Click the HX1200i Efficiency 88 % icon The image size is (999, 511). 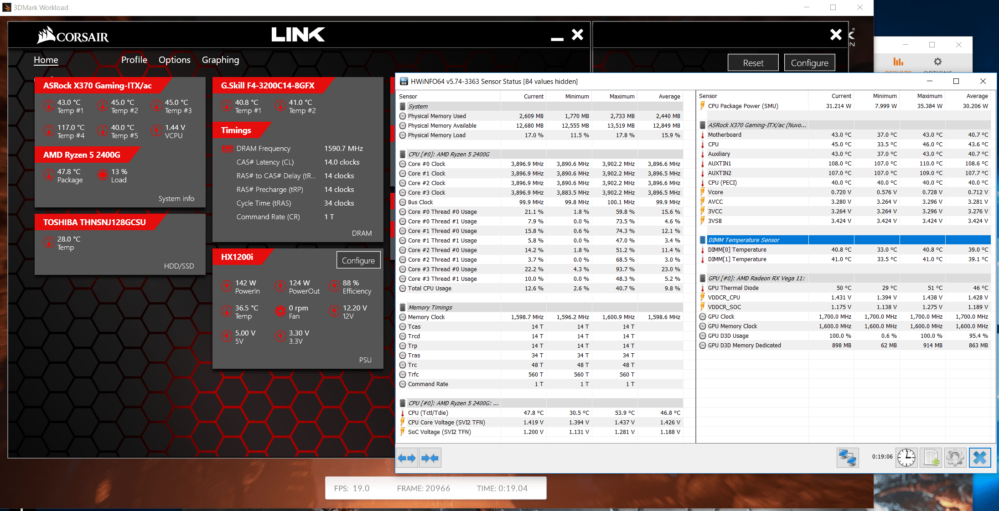click(x=334, y=287)
